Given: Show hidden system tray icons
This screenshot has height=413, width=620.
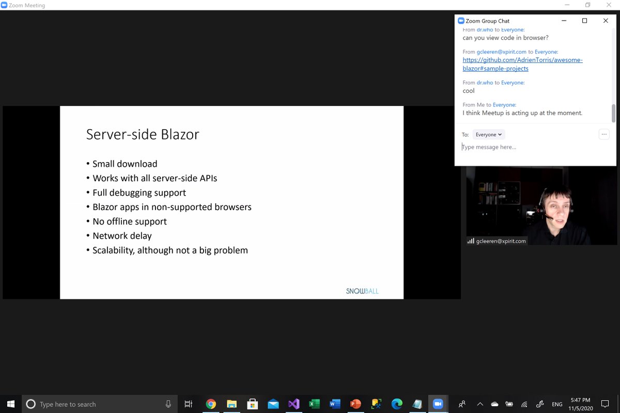Looking at the screenshot, I should pyautogui.click(x=479, y=404).
